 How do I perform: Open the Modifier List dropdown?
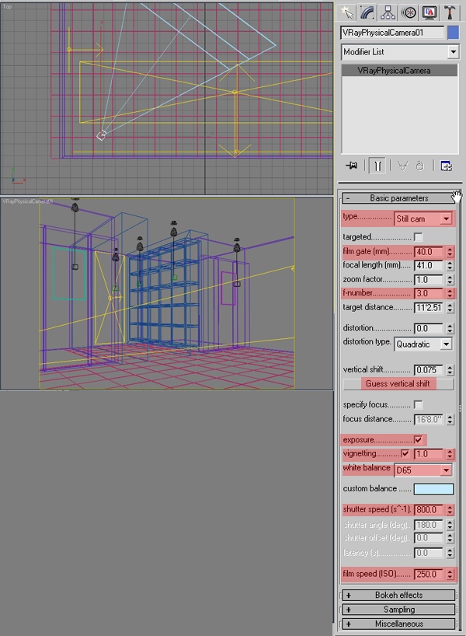click(x=400, y=52)
